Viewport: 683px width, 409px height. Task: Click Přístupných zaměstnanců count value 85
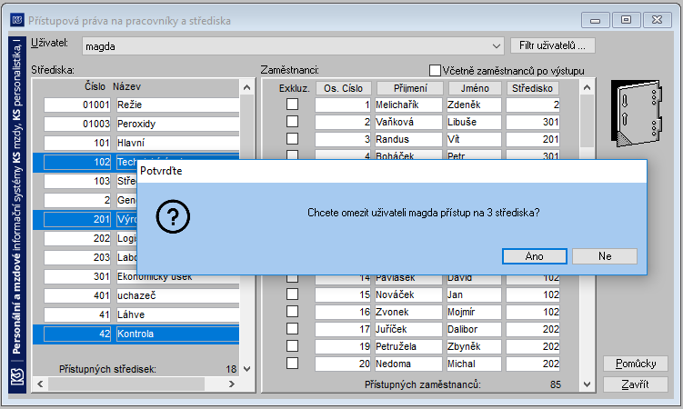(x=556, y=384)
